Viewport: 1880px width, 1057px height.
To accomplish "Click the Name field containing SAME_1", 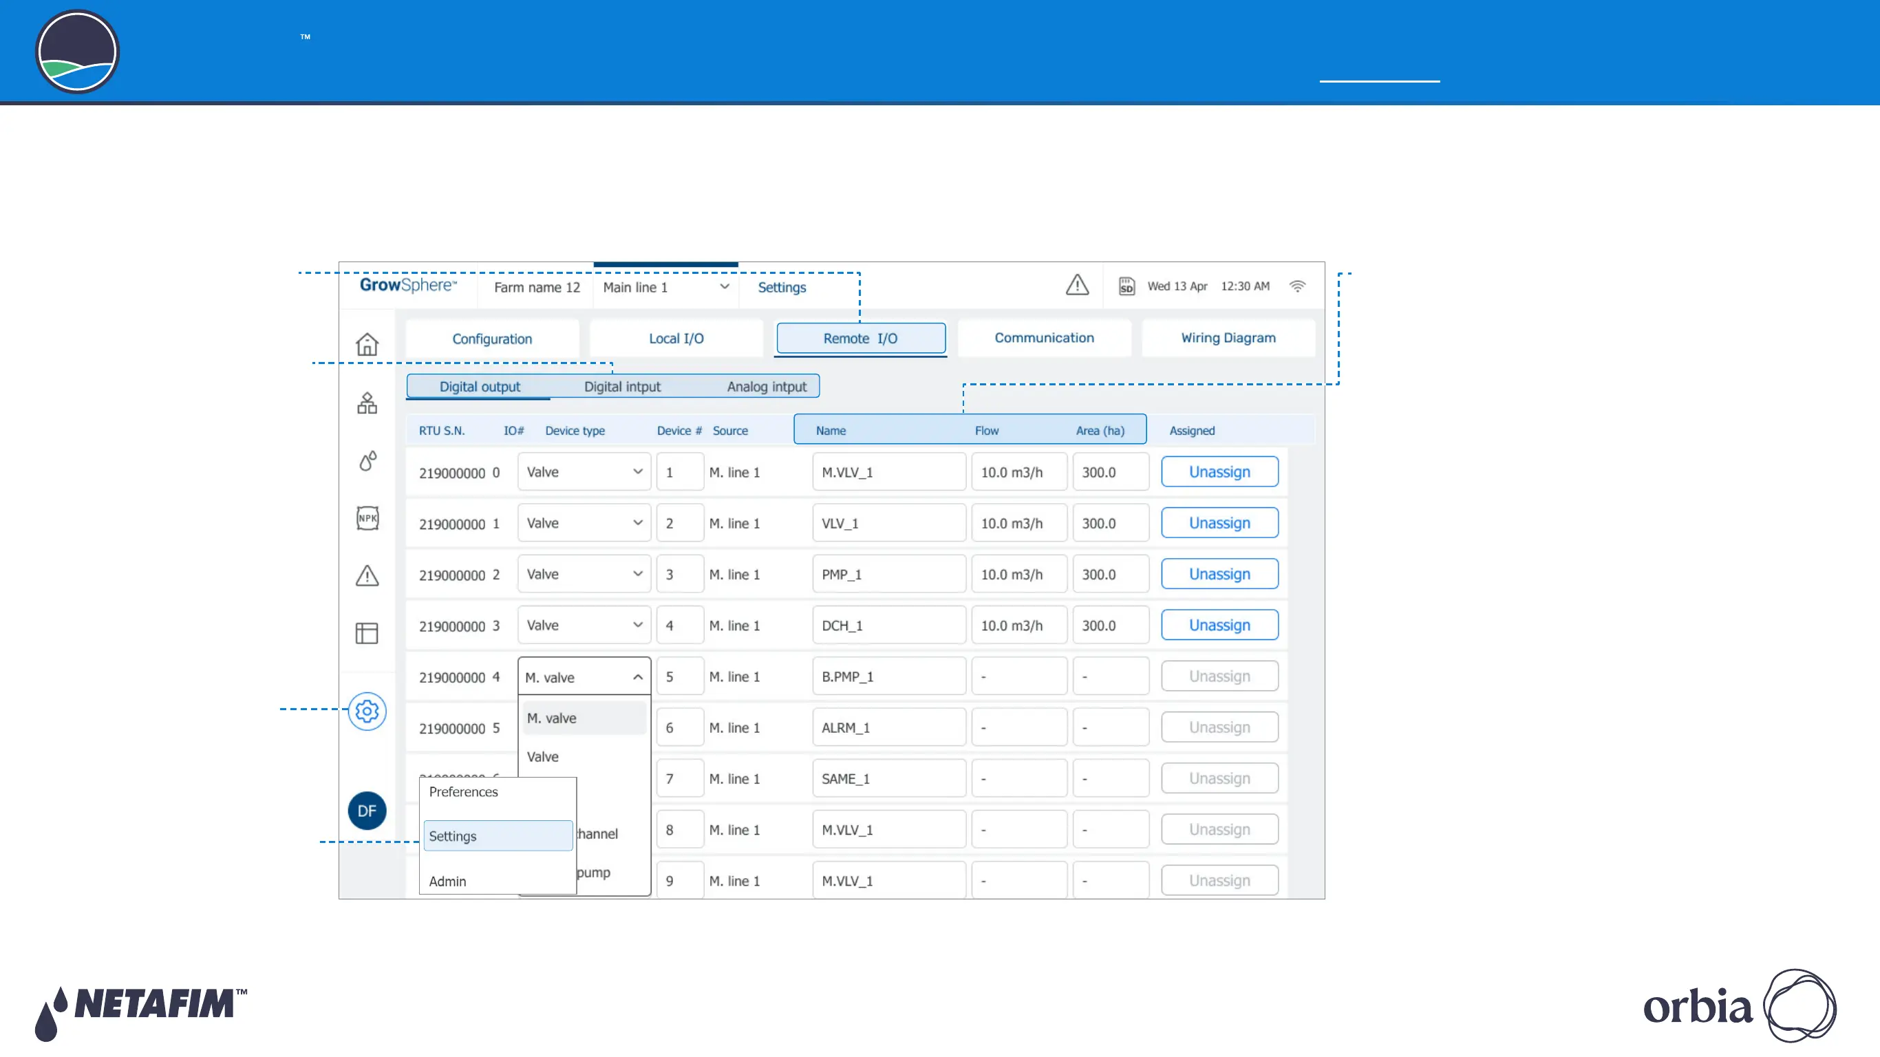I will tap(889, 778).
